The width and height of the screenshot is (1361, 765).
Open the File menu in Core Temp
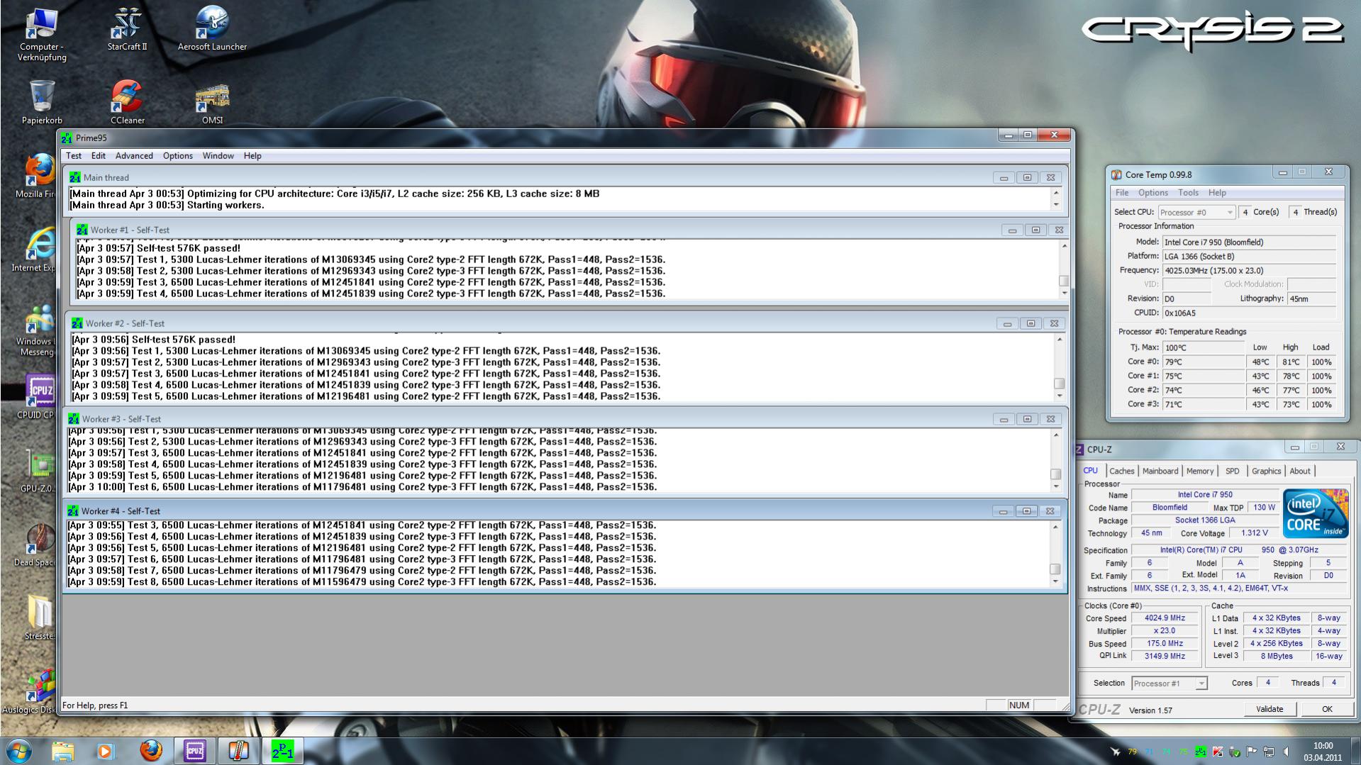coord(1122,193)
